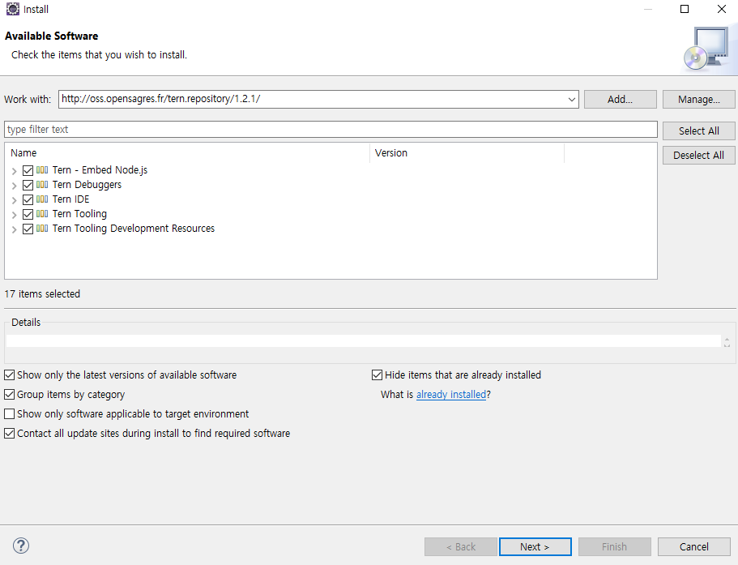Enable Show only software applicable to target environment
This screenshot has width=738, height=565.
coord(10,414)
